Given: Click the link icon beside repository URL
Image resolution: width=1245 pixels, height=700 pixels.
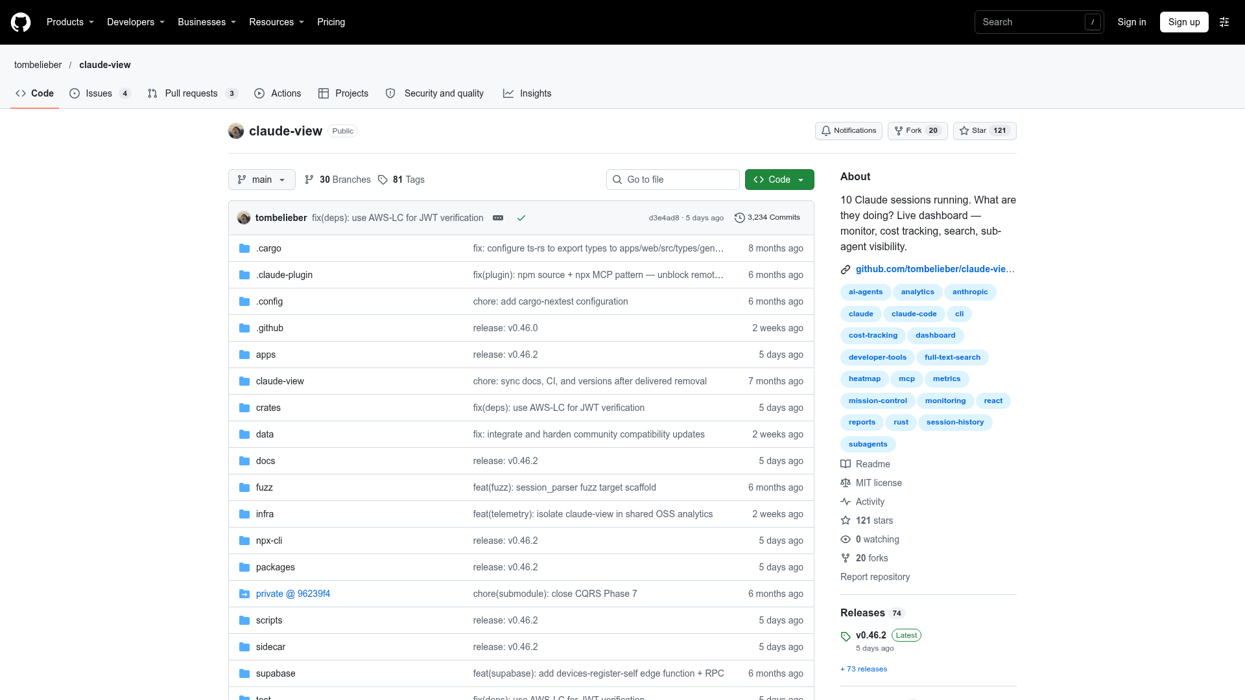Looking at the screenshot, I should (846, 269).
